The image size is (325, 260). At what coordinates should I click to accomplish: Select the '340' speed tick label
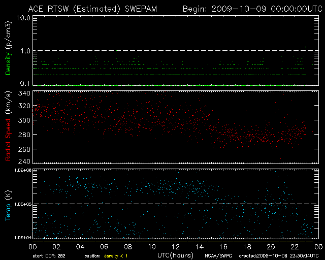[24, 93]
